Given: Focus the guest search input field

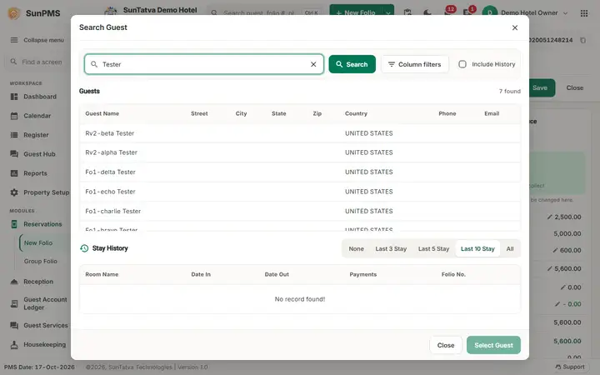Looking at the screenshot, I should pos(203,64).
